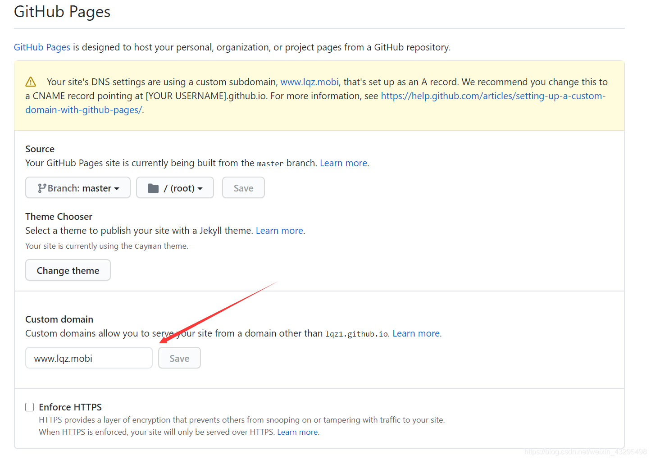Enable the Enforce HTTPS checkbox
The height and width of the screenshot is (460, 651).
coord(30,407)
